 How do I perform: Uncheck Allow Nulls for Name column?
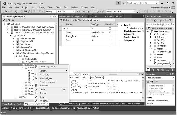point(110,32)
